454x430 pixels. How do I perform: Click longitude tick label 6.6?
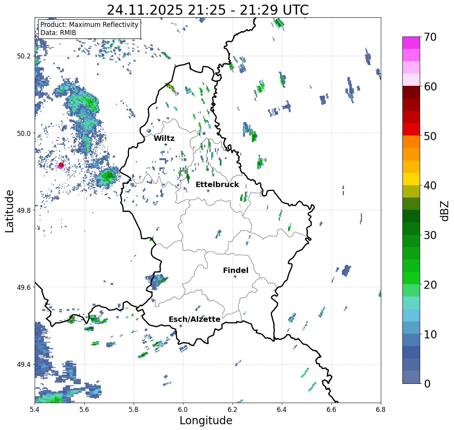pos(332,410)
